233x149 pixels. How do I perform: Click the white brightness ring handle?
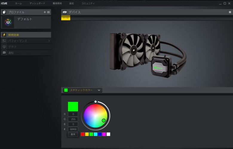click(x=96, y=102)
